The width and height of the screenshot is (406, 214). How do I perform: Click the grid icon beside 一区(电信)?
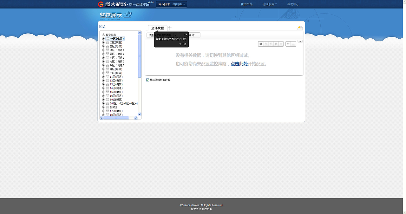tap(108, 39)
